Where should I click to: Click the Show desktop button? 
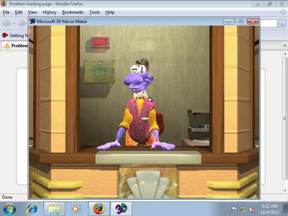[x=285, y=209]
